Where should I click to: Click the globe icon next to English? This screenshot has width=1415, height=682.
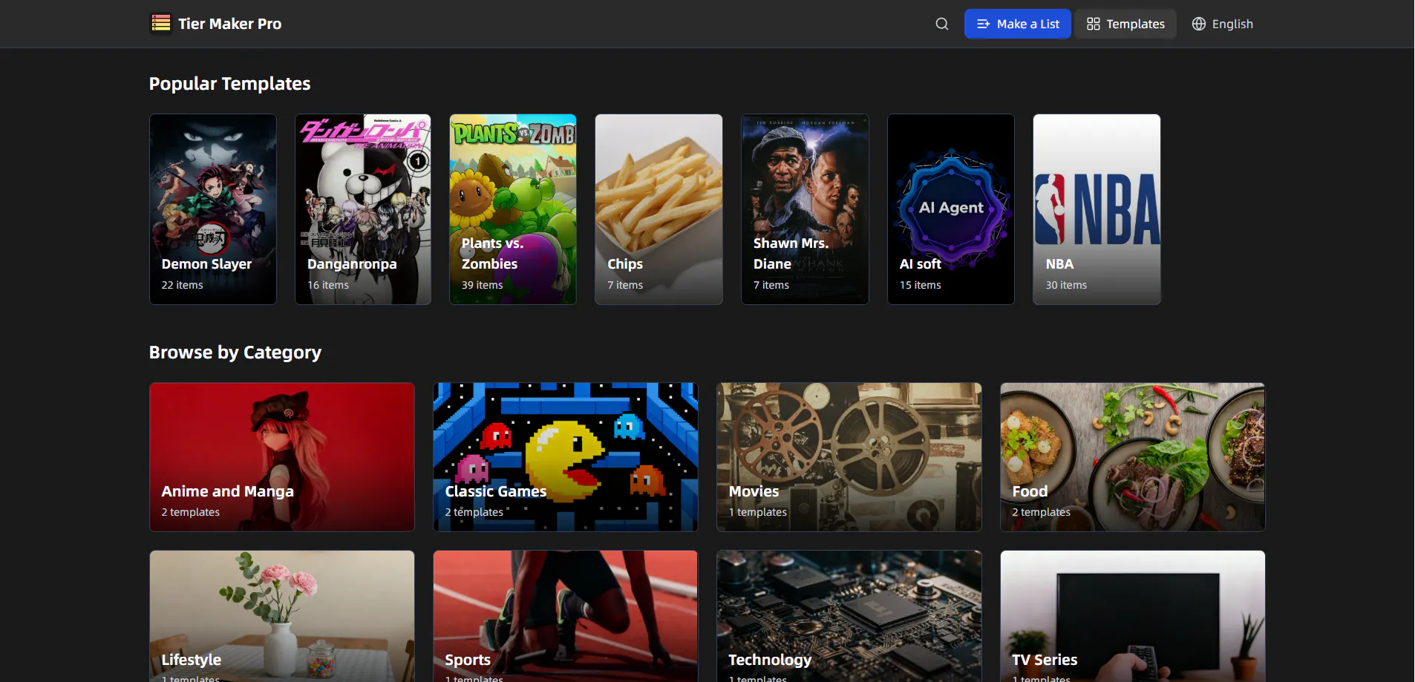[x=1199, y=24]
